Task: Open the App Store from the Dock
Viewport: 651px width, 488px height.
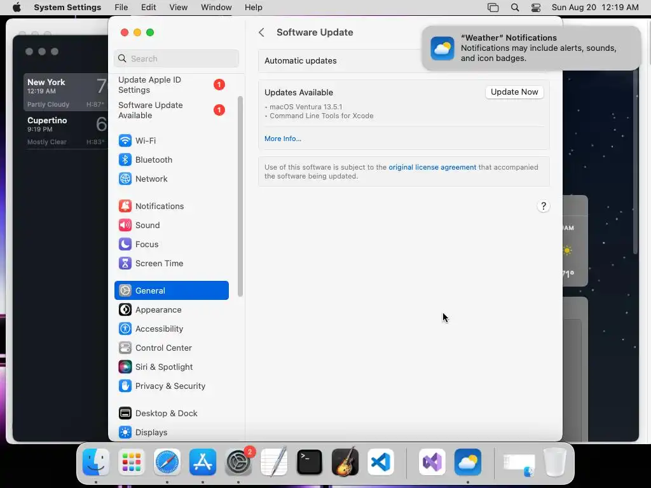Action: click(x=203, y=463)
